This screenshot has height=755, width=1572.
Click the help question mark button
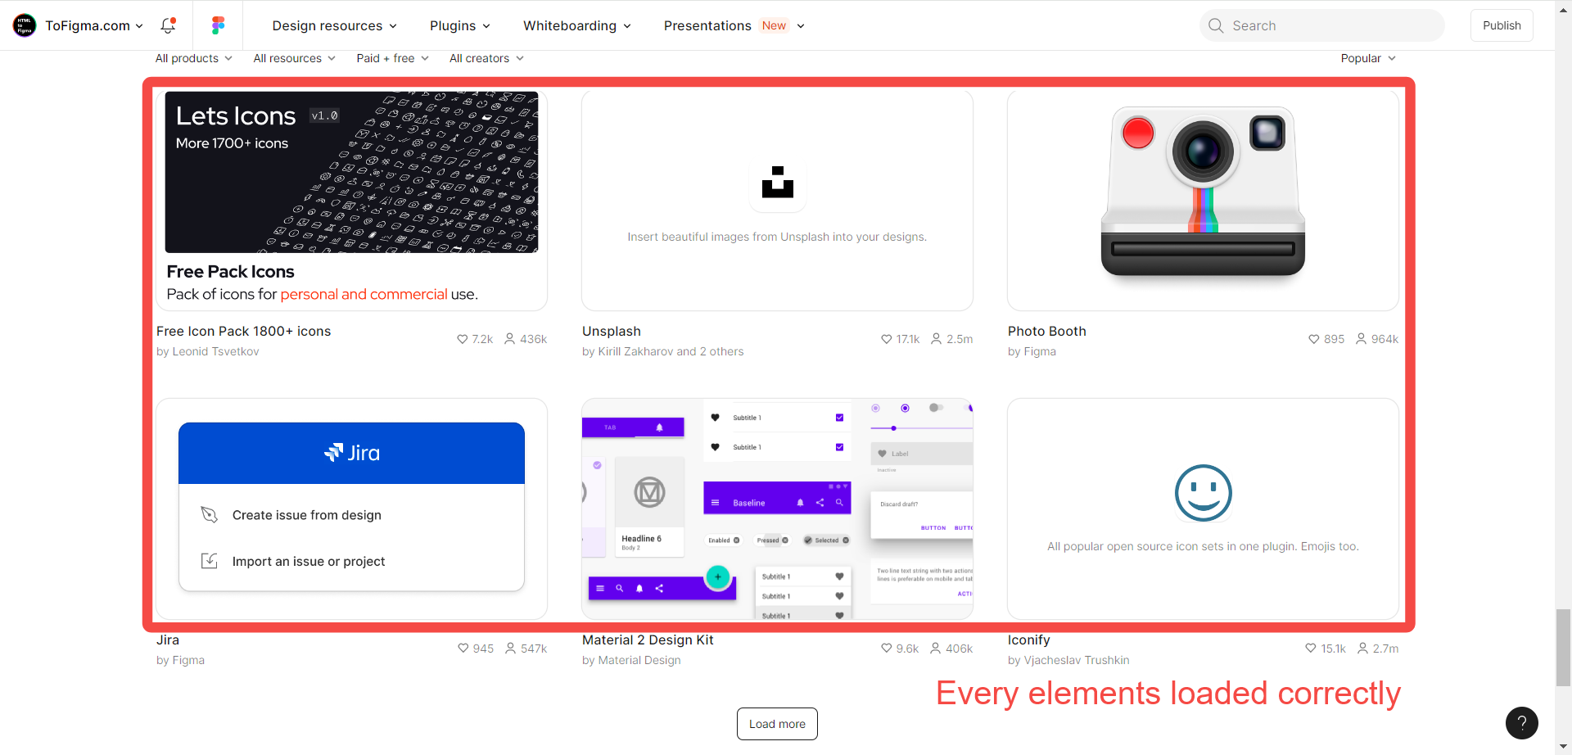click(x=1521, y=722)
